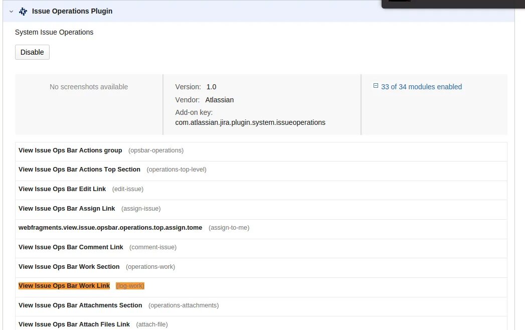Click the Issue Operations Plugin header title
The width and height of the screenshot is (525, 330).
[x=72, y=11]
